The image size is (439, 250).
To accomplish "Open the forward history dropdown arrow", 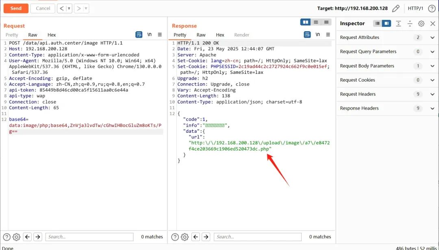I will [x=86, y=9].
